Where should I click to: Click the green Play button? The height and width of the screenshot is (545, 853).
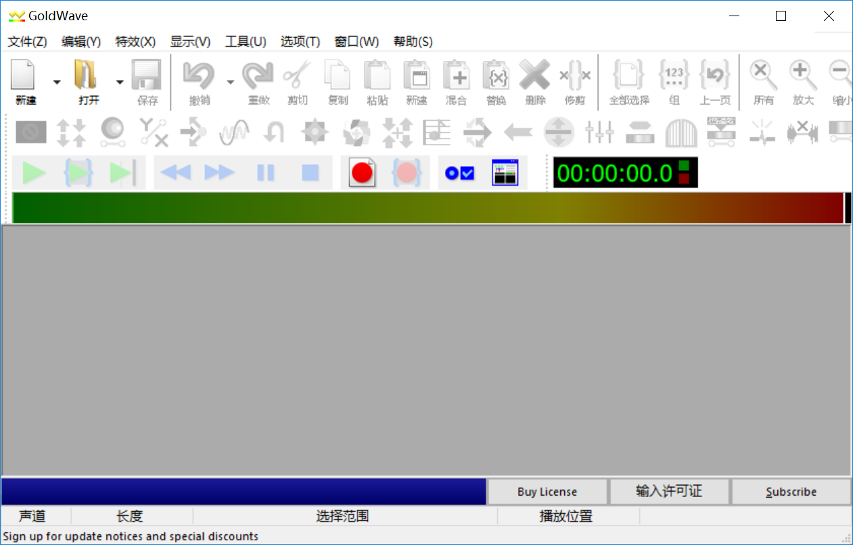coord(34,173)
